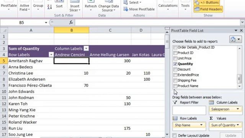This screenshot has height=138, width=245.
Task: Check the Discount field
Action: coord(175,69)
